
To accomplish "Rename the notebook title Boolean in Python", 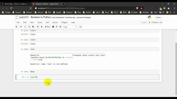I will tap(41, 17).
